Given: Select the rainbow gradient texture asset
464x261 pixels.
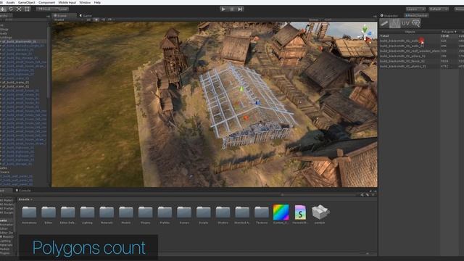Looking at the screenshot, I should pos(281,215).
